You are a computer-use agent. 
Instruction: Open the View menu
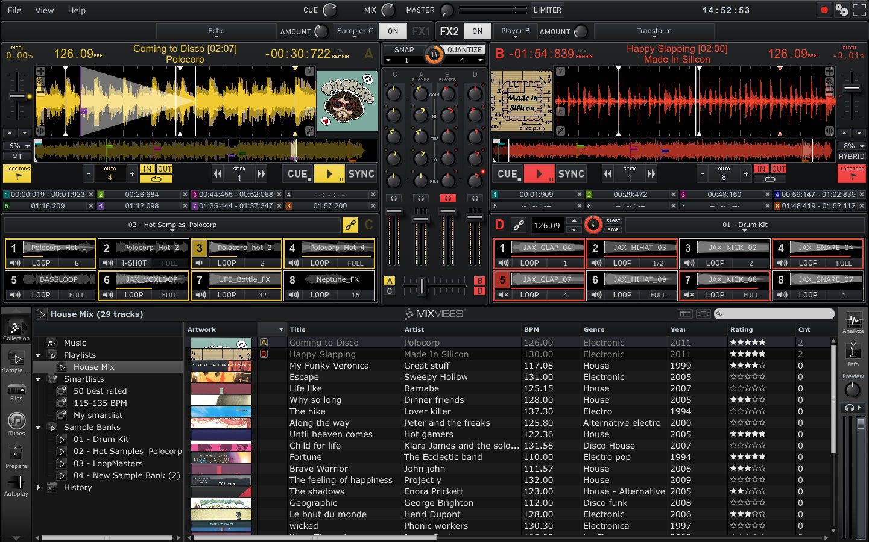click(43, 10)
